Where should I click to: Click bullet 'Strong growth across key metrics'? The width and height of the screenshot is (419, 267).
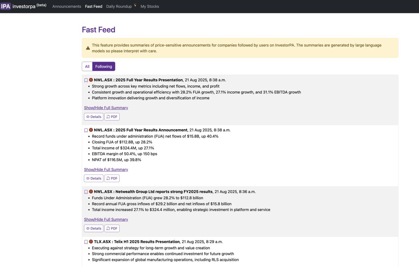156,86
